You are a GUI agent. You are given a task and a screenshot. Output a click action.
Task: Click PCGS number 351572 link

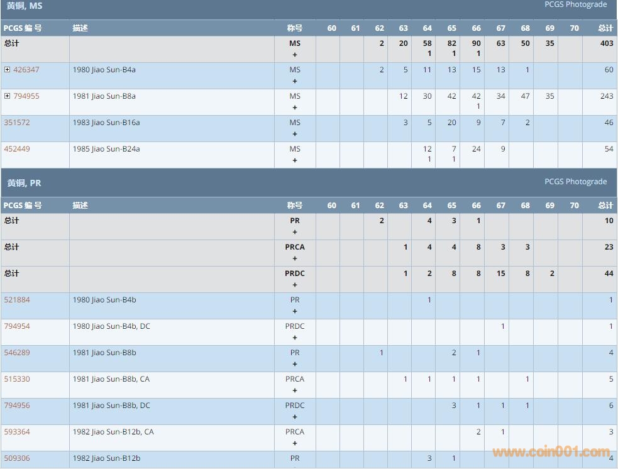pyautogui.click(x=17, y=123)
